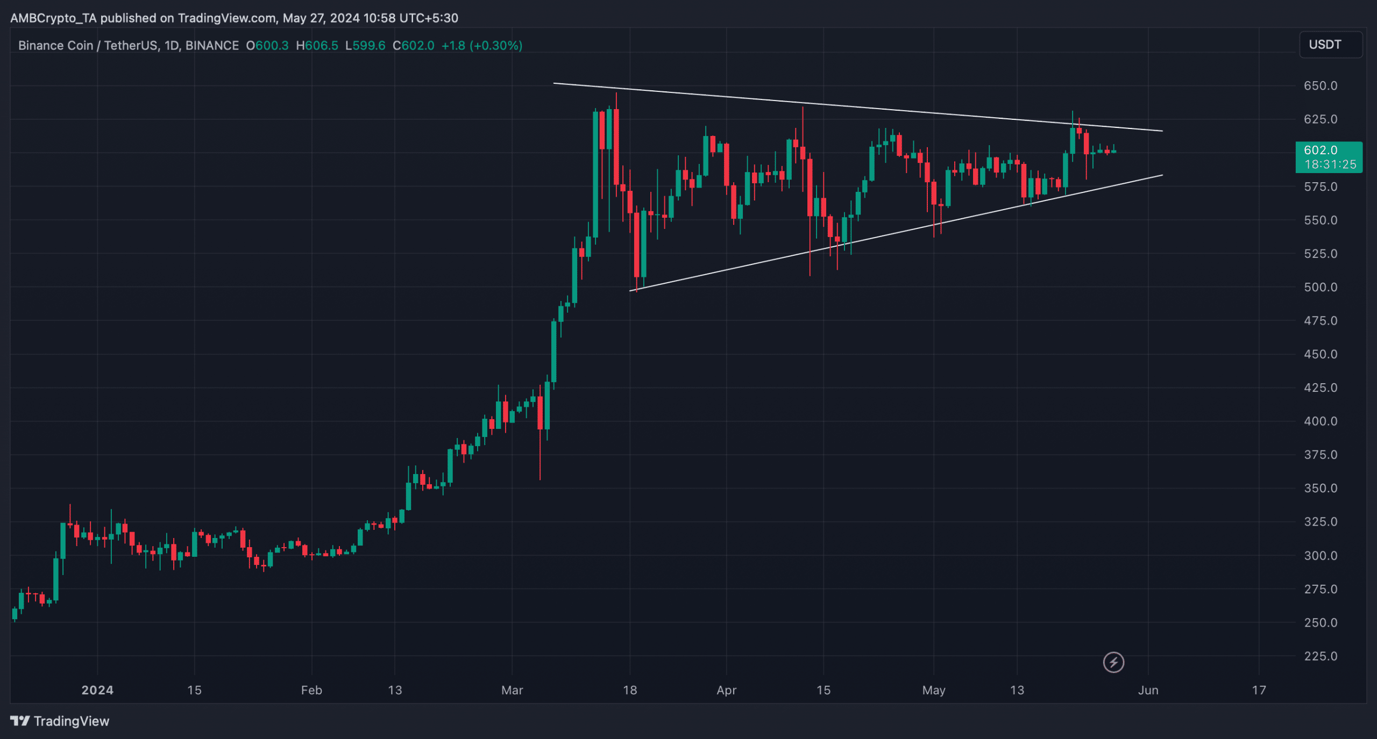This screenshot has height=739, width=1377.
Task: Click the latest candlestick near 602
Action: coord(1114,152)
